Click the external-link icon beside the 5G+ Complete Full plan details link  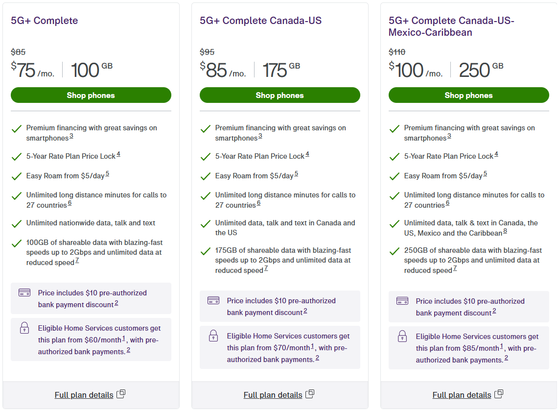[x=121, y=394]
